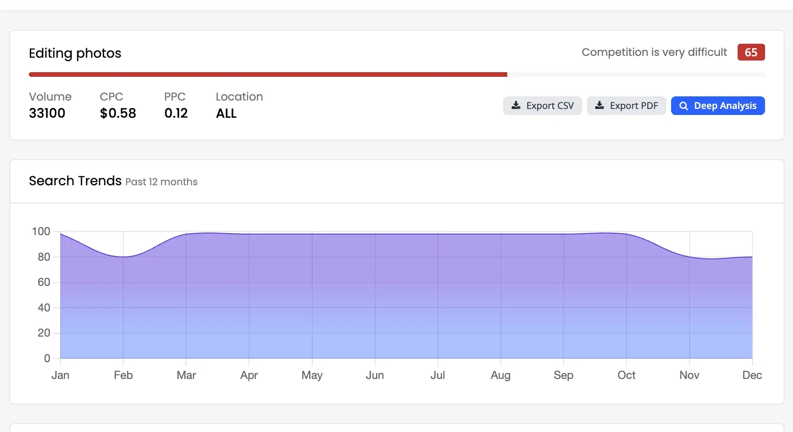Click the Competition is very difficult label
This screenshot has width=793, height=432.
[654, 52]
